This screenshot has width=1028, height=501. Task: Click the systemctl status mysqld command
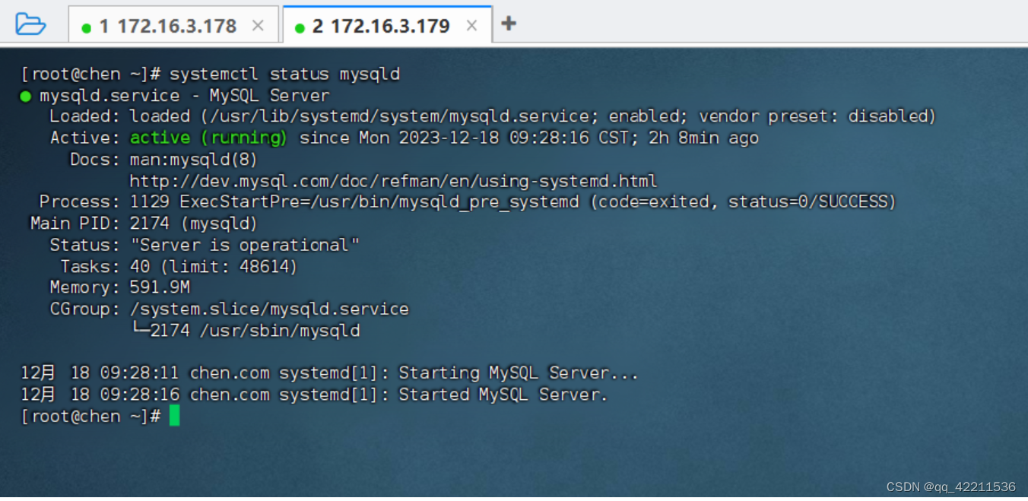284,74
